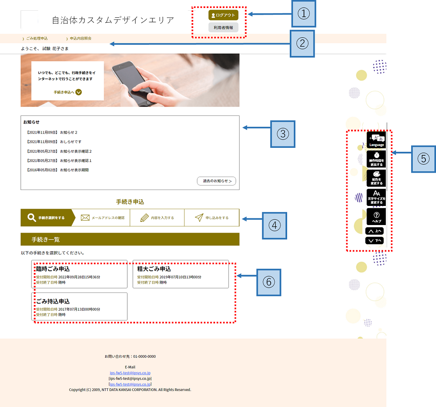Click the pencil icon in step bar
Viewport: 436px width, 407px height.
tap(144, 217)
